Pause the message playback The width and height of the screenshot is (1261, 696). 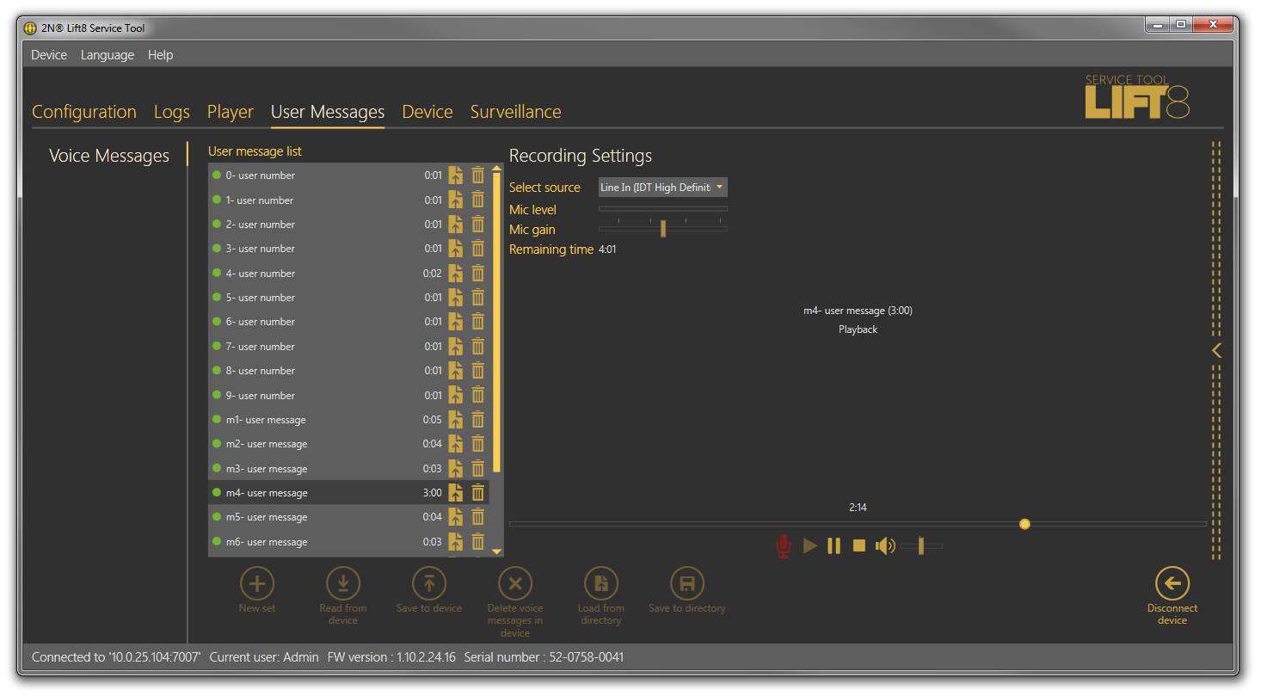(833, 546)
